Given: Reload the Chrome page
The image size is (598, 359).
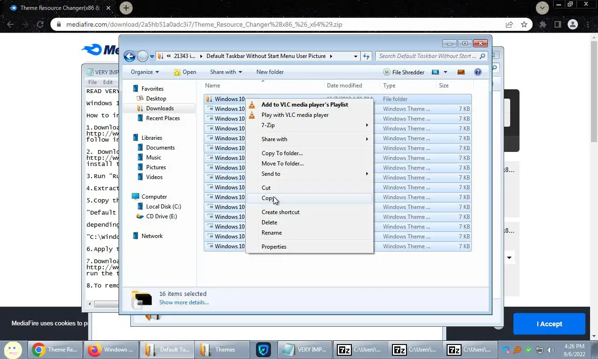Looking at the screenshot, I should (40, 24).
